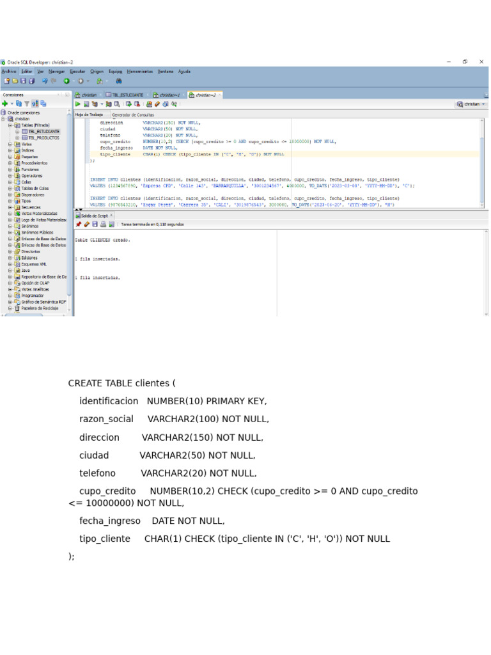Open the Navegar menu
This screenshot has height=655, width=491.
56,72
